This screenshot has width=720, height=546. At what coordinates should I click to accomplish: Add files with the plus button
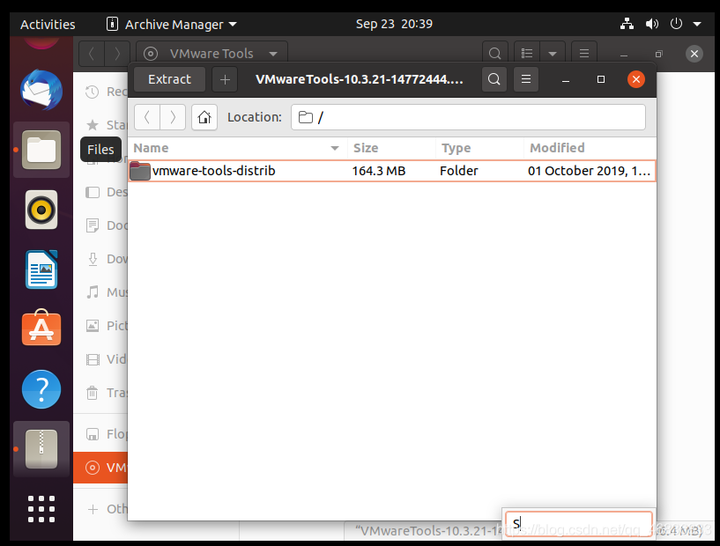point(225,79)
